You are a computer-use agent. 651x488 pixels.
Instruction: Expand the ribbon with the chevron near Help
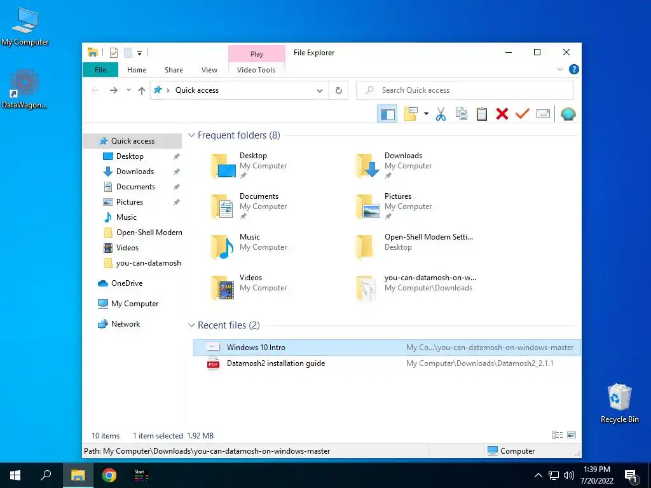point(560,69)
